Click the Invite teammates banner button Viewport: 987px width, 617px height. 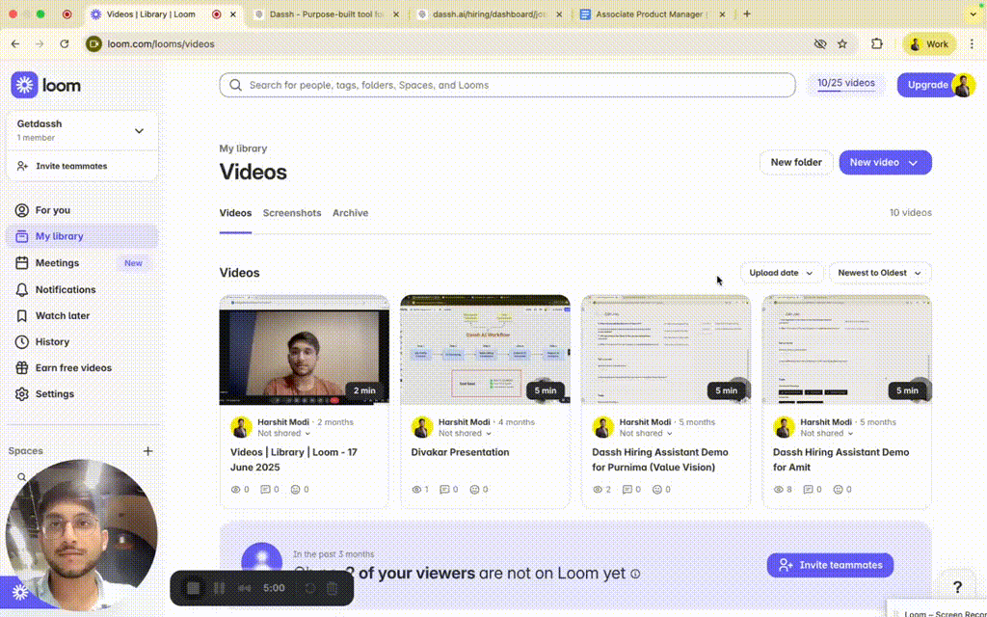(830, 565)
